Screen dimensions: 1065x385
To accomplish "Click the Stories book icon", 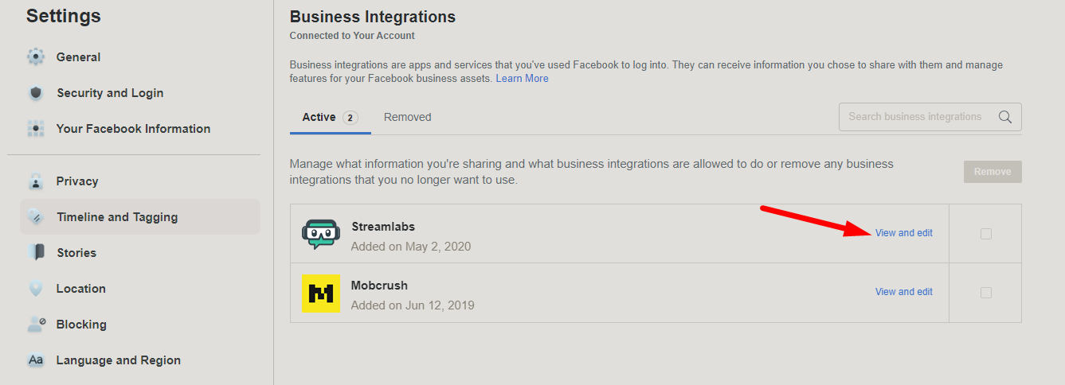I will [36, 253].
